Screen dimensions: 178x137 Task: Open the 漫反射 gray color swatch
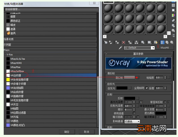(130, 78)
